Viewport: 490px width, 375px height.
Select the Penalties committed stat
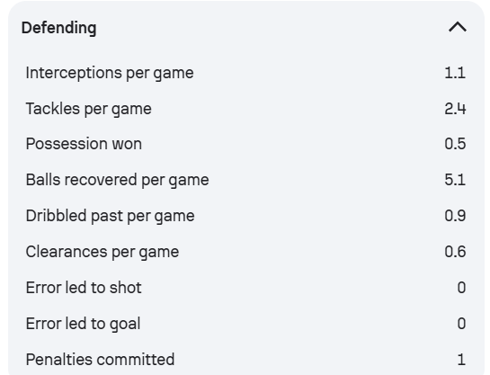[245, 360]
